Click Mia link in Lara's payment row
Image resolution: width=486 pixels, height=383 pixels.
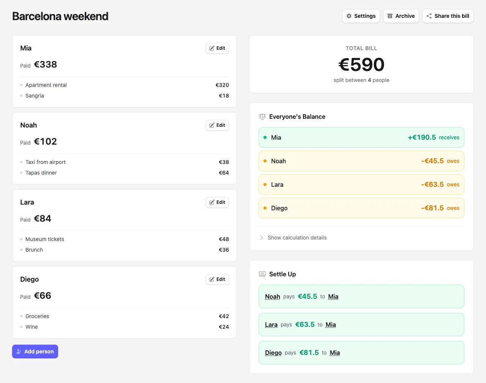point(331,325)
